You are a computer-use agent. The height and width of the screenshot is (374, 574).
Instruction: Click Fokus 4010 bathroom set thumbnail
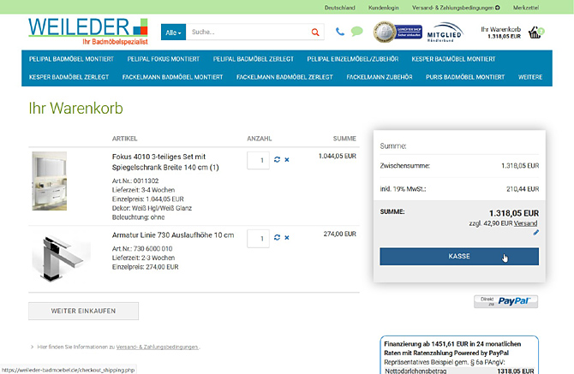coord(50,181)
